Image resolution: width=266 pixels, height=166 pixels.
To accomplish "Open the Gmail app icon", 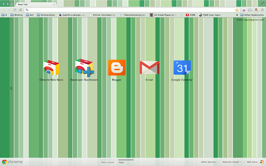I will click(150, 68).
